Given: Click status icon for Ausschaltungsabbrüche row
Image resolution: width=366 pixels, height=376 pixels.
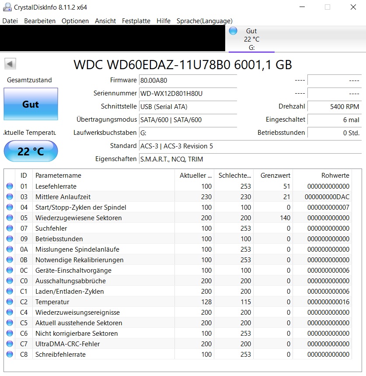Looking at the screenshot, I should [x=10, y=281].
